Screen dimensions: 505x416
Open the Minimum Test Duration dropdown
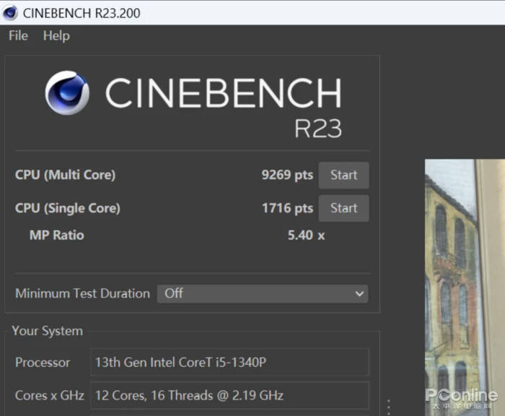[262, 293]
